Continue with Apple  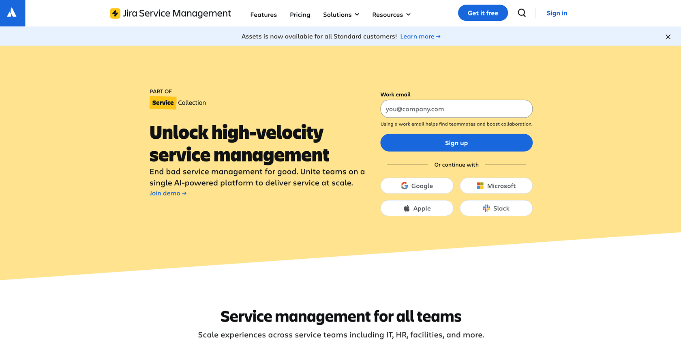(x=417, y=208)
